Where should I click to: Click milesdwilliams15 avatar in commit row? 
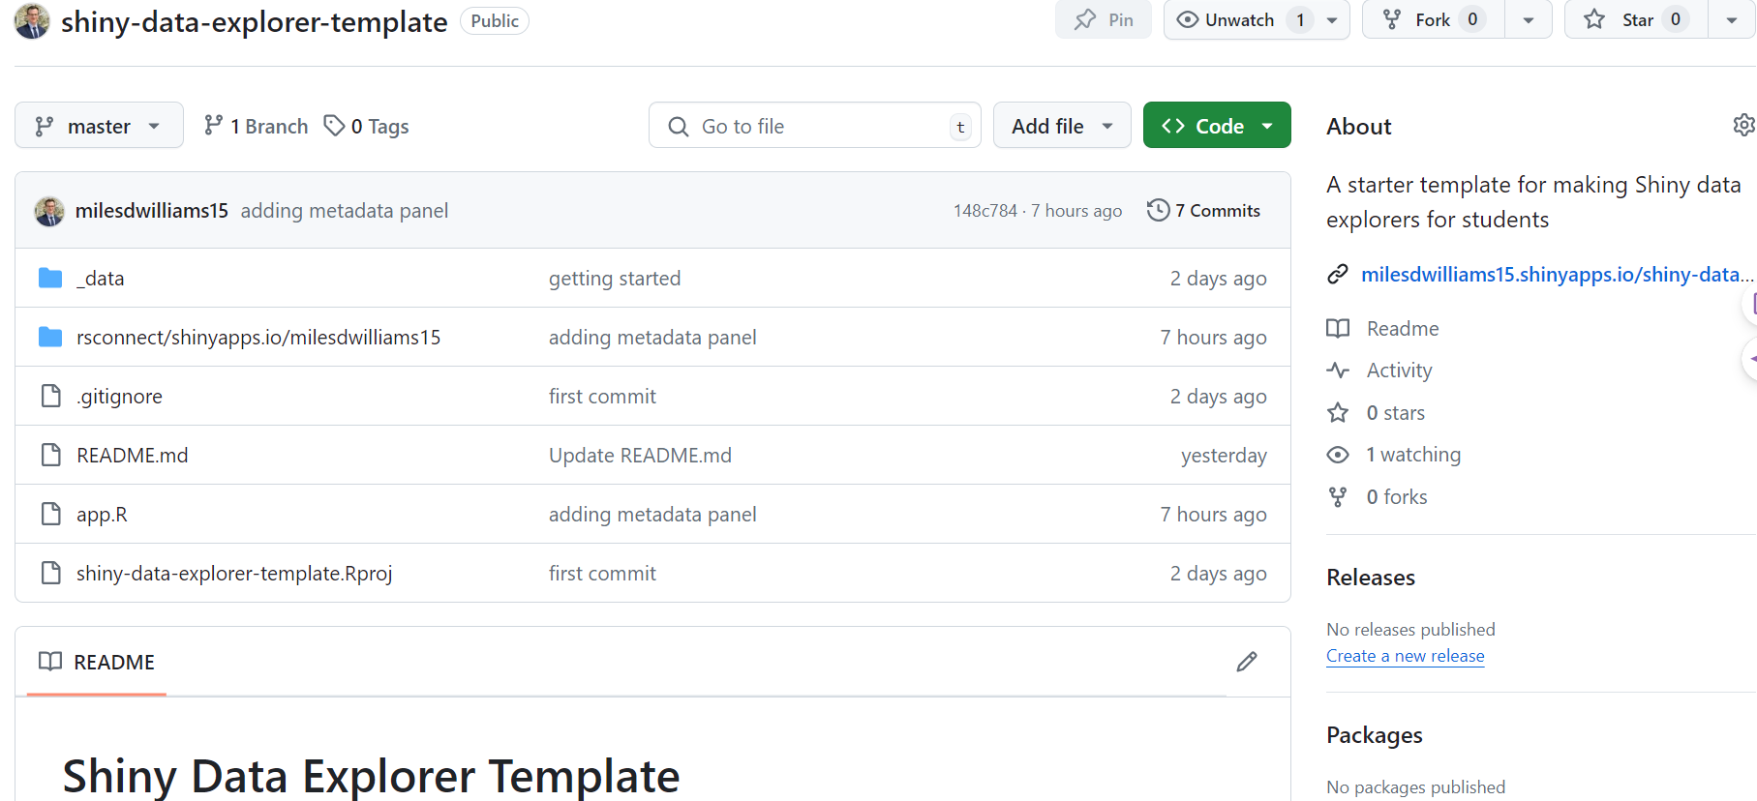coord(49,211)
